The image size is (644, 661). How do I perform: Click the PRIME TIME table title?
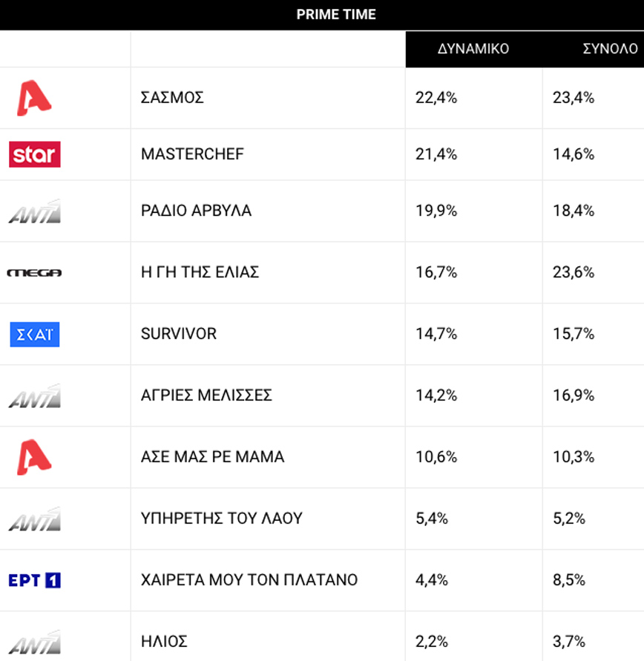coord(336,15)
